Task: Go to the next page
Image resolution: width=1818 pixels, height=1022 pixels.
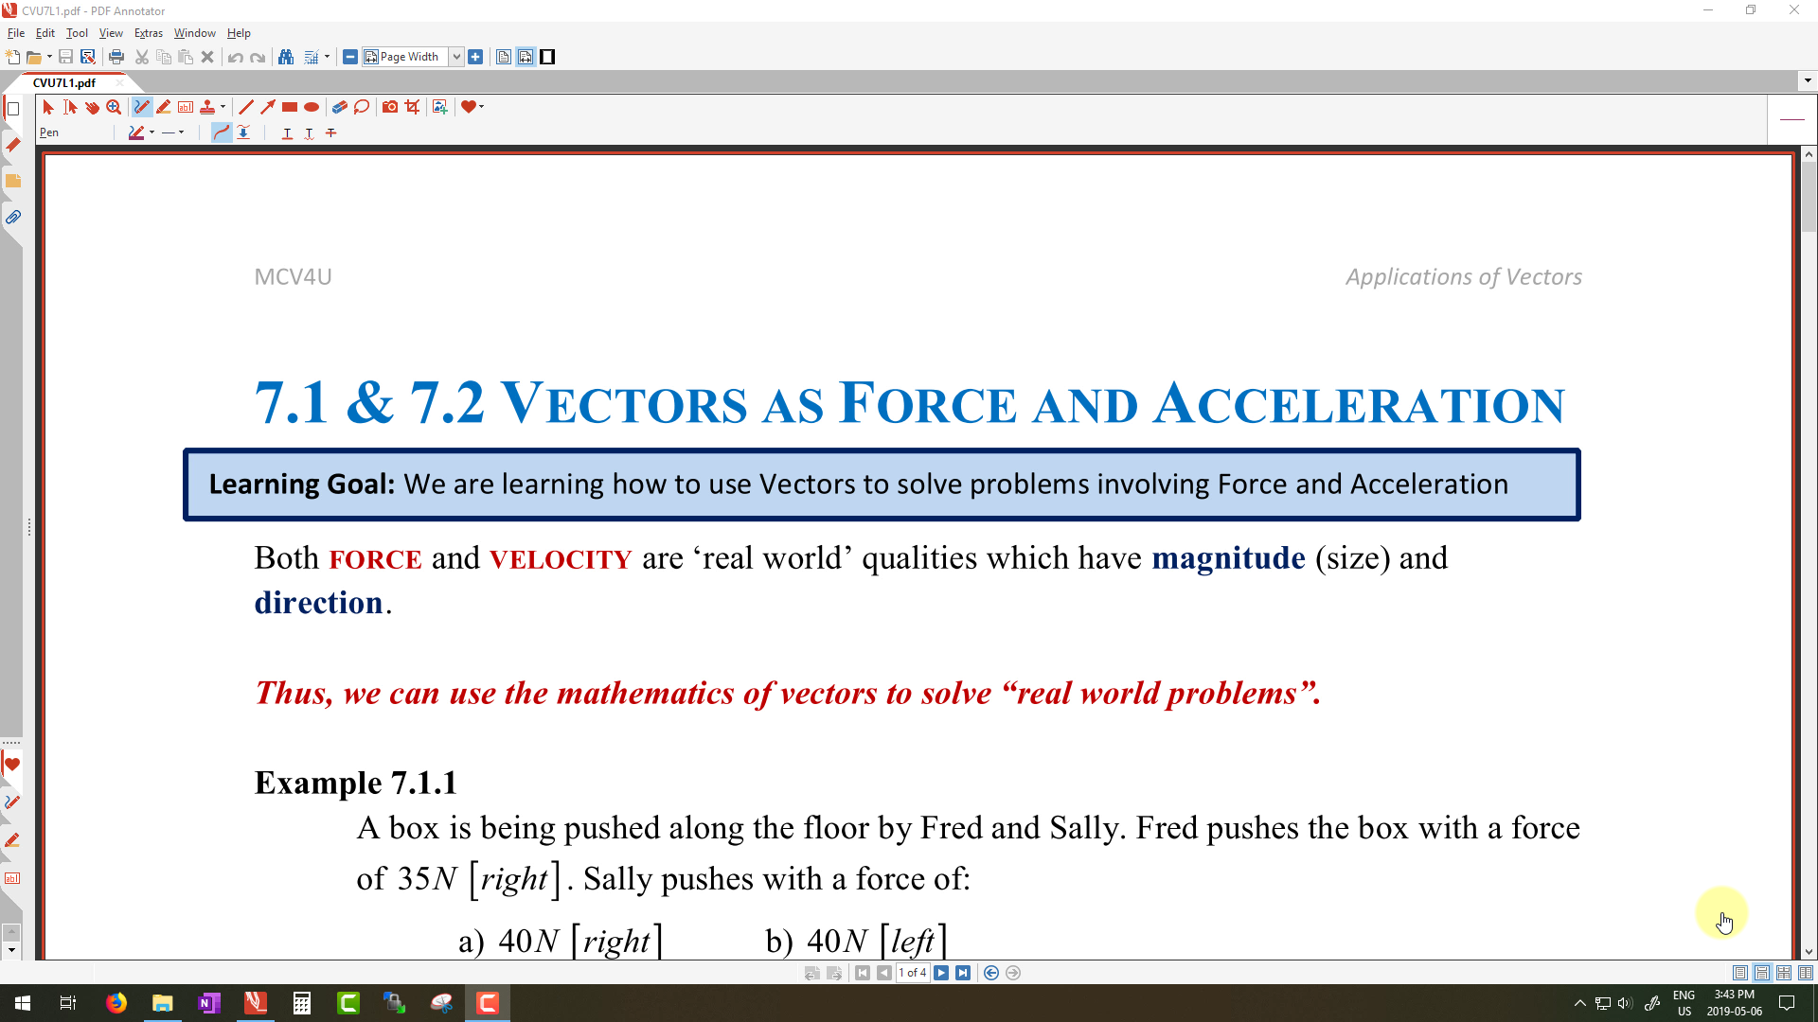Action: pos(941,973)
